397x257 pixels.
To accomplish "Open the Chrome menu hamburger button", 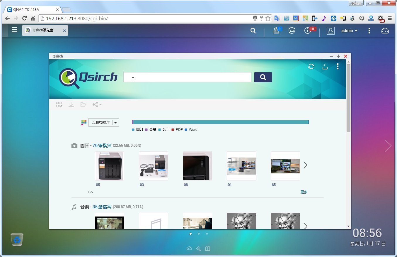I will (390, 18).
